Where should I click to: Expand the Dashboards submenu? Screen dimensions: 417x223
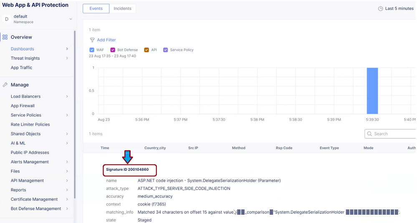tap(67, 49)
